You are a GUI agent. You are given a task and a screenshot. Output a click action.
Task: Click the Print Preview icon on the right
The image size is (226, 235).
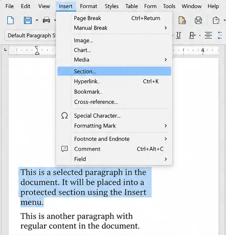(x=198, y=20)
